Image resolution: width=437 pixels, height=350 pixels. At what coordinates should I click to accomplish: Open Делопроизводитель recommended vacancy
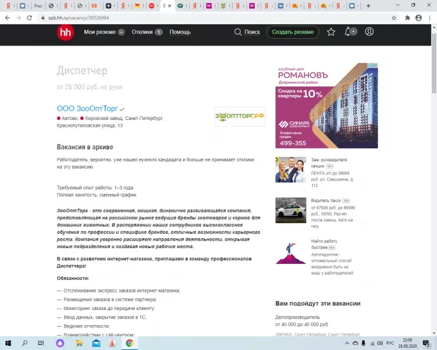pyautogui.click(x=297, y=317)
